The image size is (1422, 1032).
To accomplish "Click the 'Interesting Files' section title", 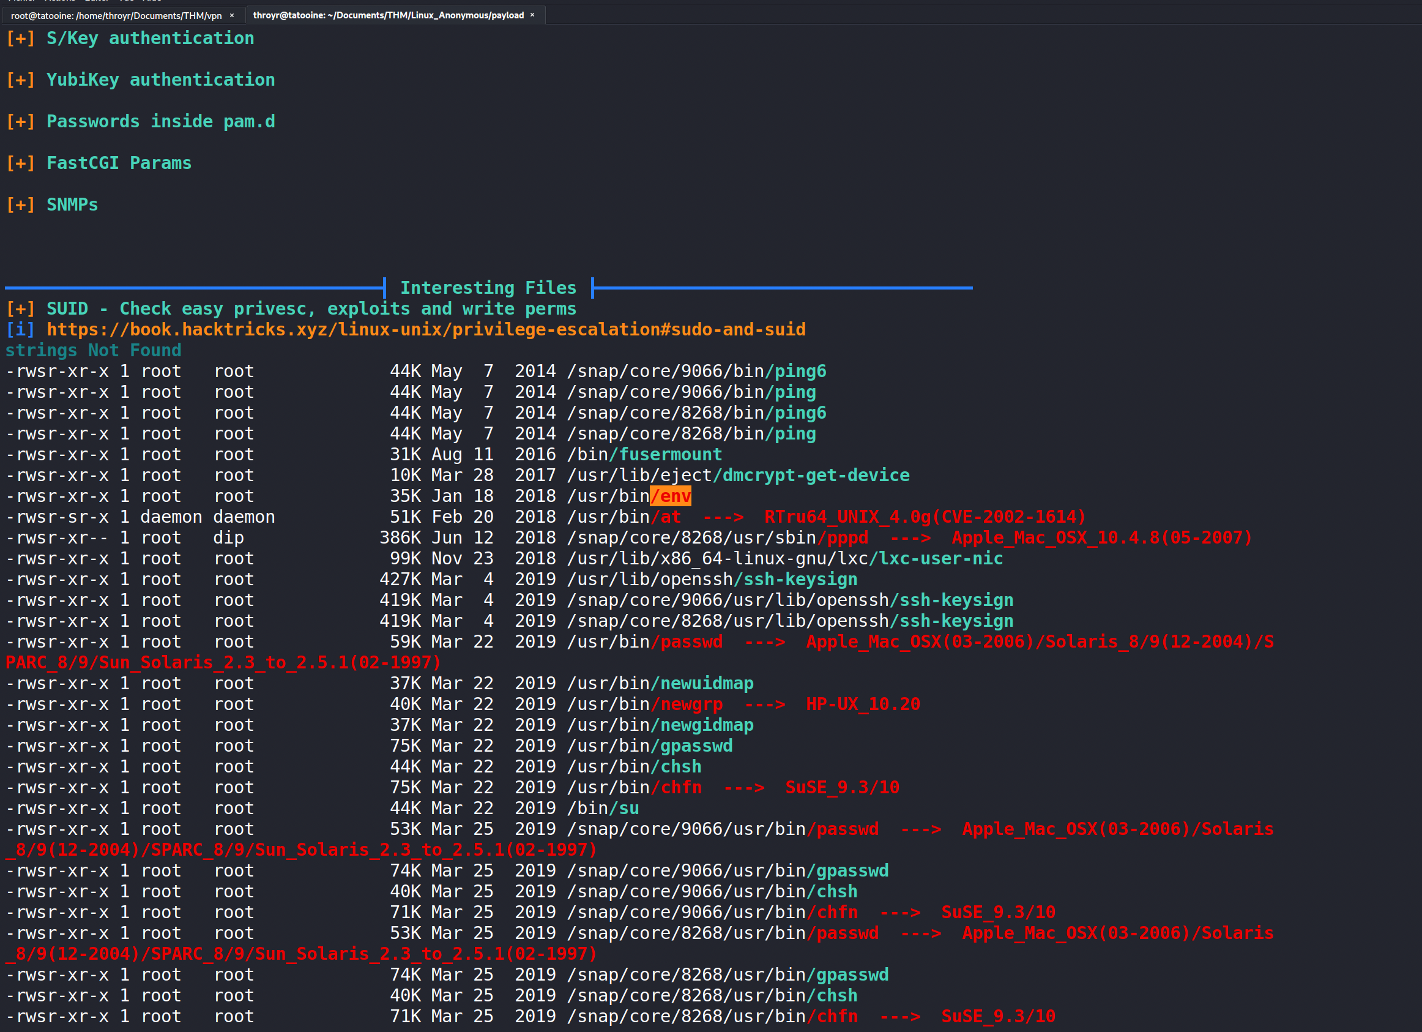I will tap(488, 288).
